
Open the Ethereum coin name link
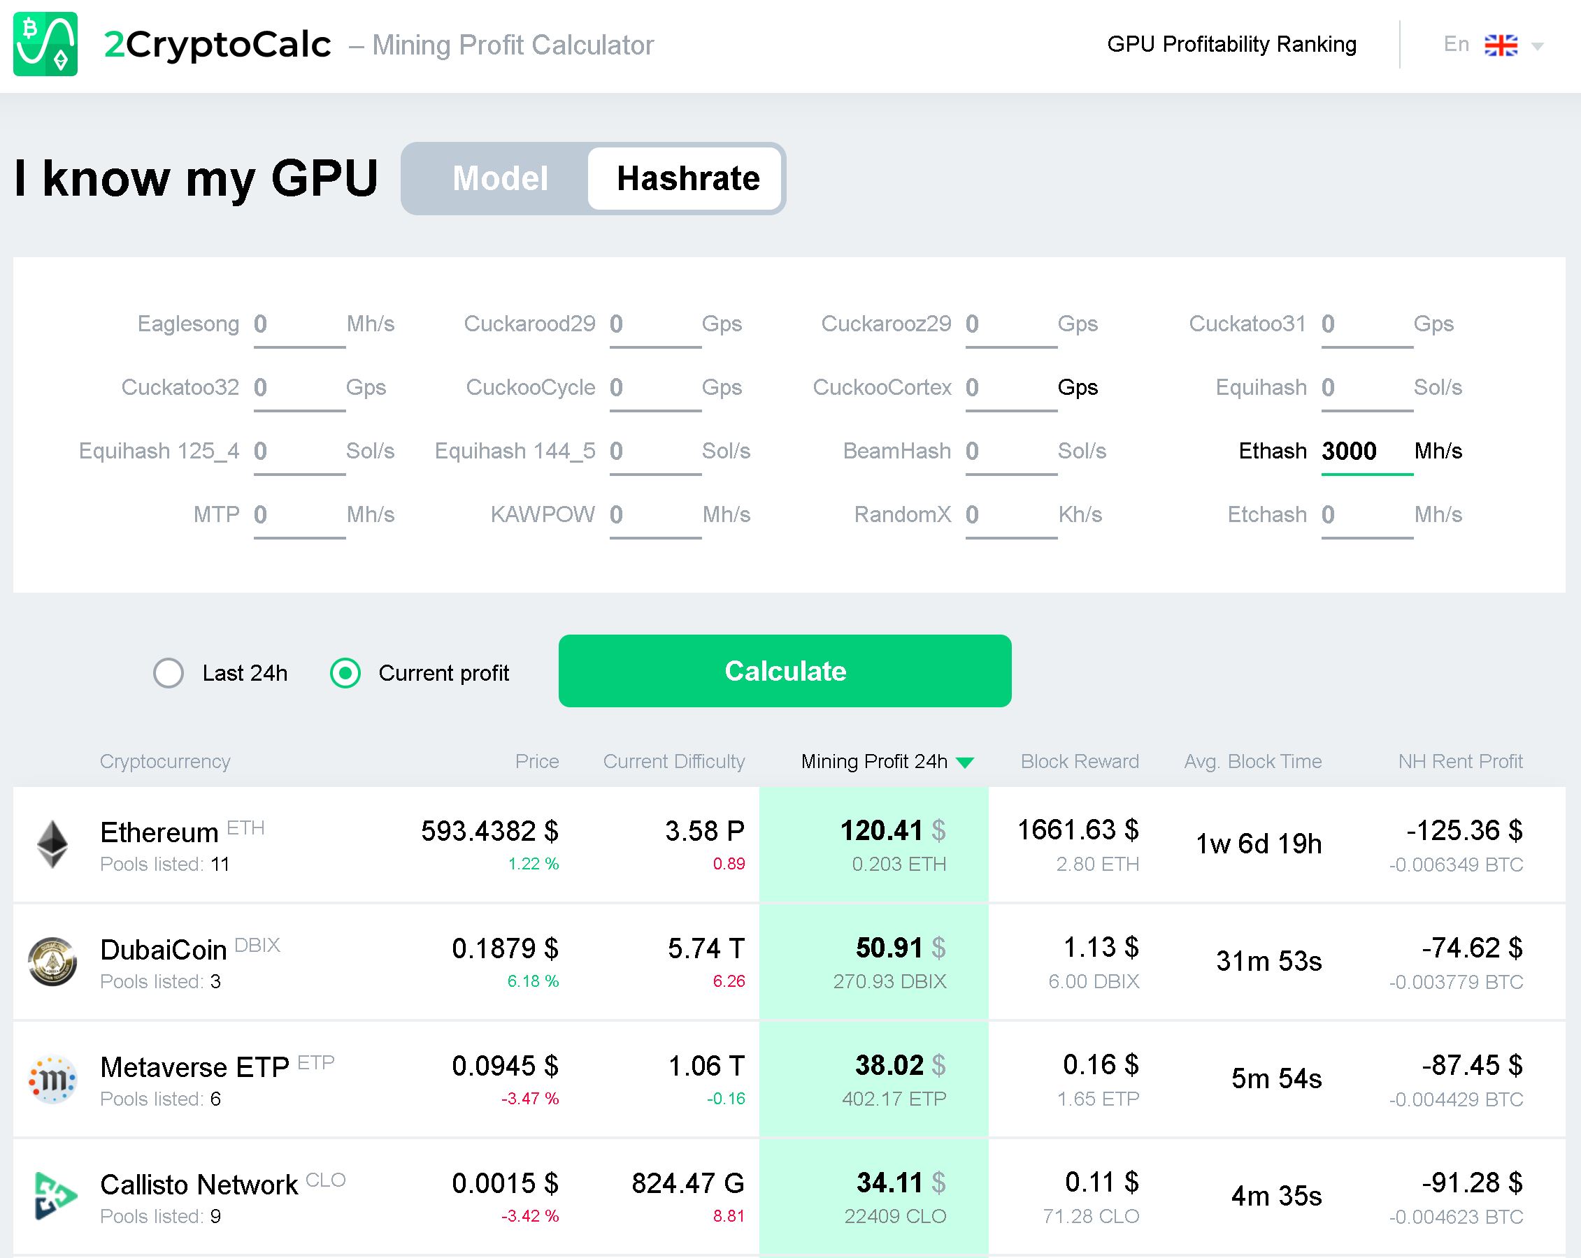tap(159, 832)
